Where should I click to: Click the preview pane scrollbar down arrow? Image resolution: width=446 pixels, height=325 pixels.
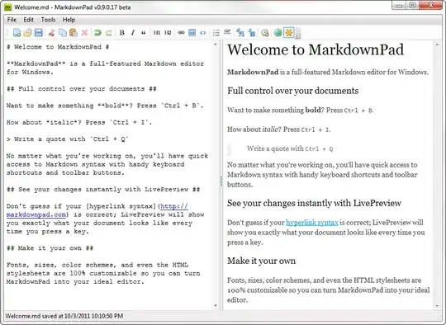pyautogui.click(x=437, y=306)
